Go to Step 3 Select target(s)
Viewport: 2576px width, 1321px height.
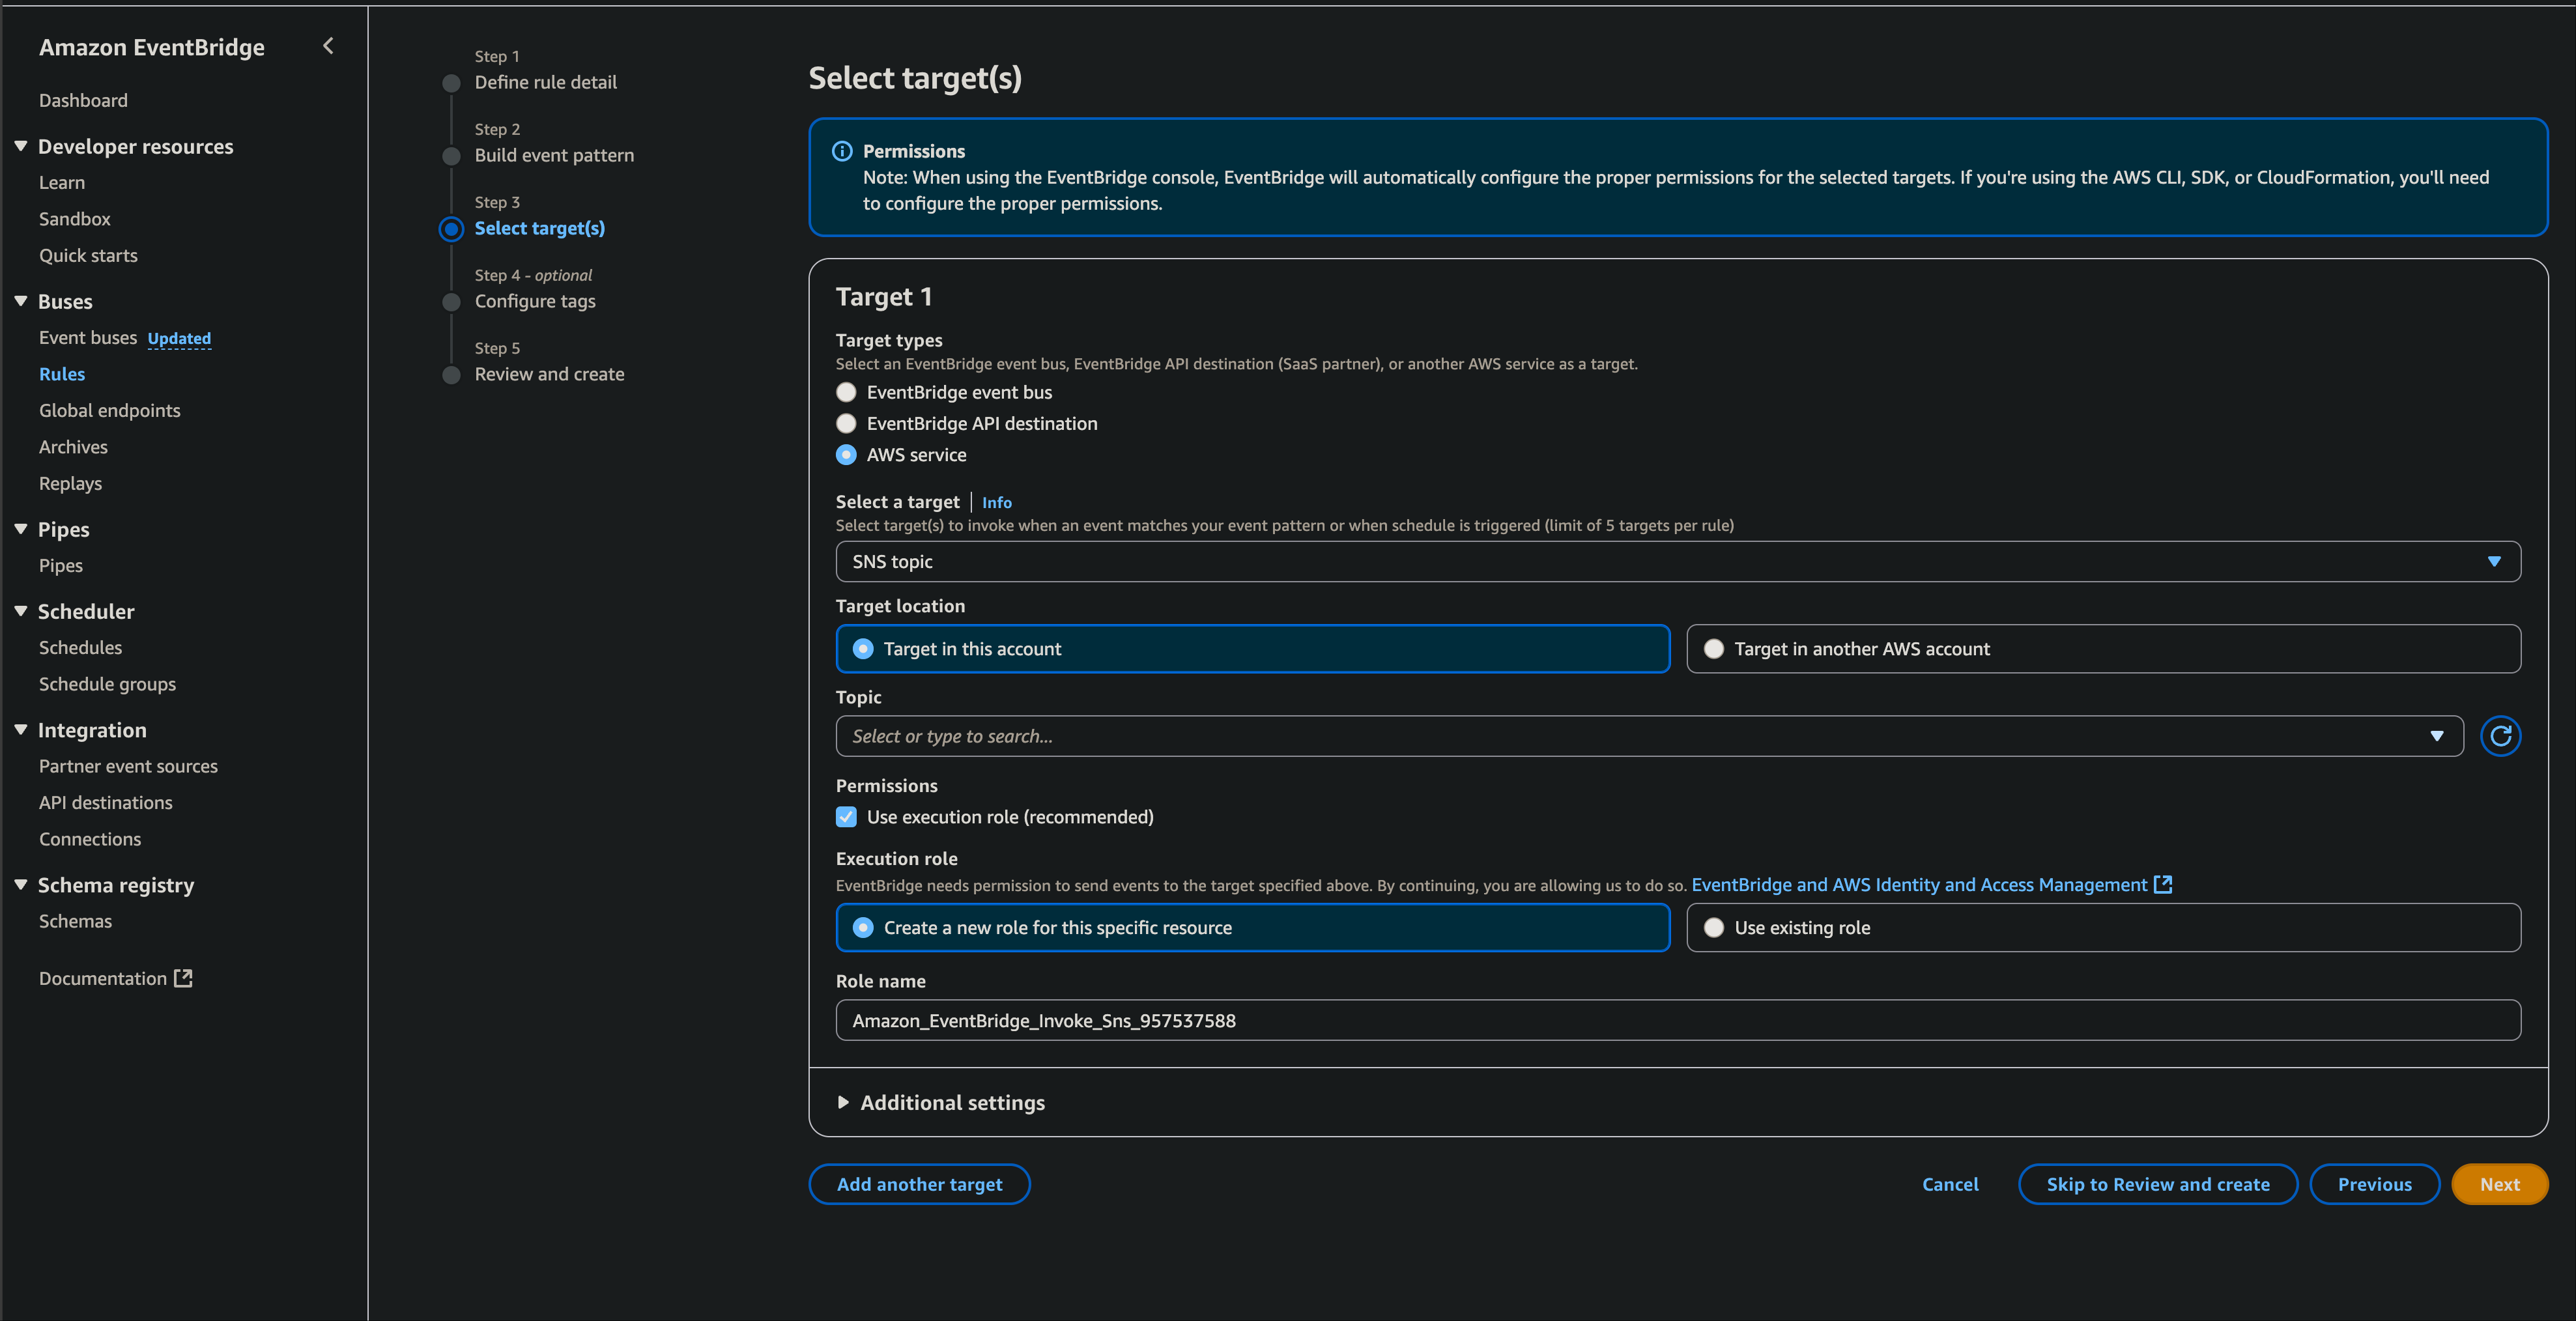(539, 228)
